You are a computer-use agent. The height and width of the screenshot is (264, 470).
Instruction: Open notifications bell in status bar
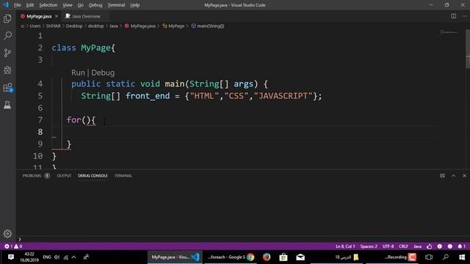(x=462, y=246)
